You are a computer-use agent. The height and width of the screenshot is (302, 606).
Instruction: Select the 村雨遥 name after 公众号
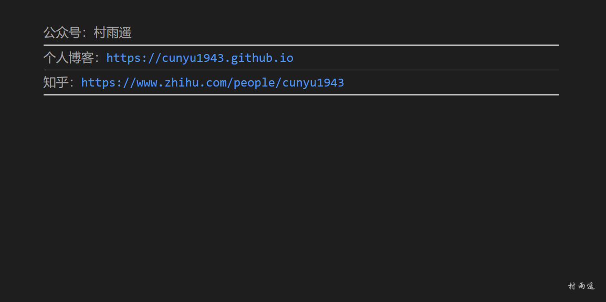coord(112,33)
